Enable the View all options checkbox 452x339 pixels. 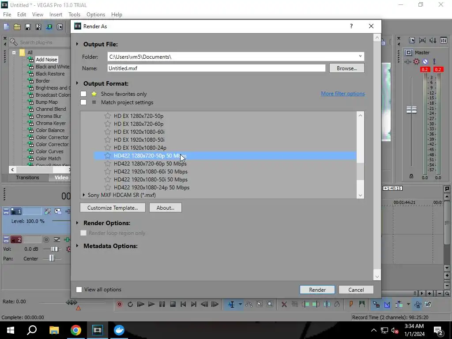pyautogui.click(x=79, y=290)
